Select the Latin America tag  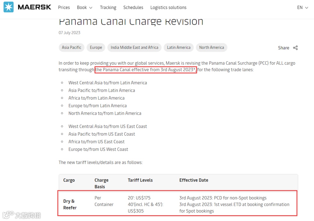click(179, 47)
